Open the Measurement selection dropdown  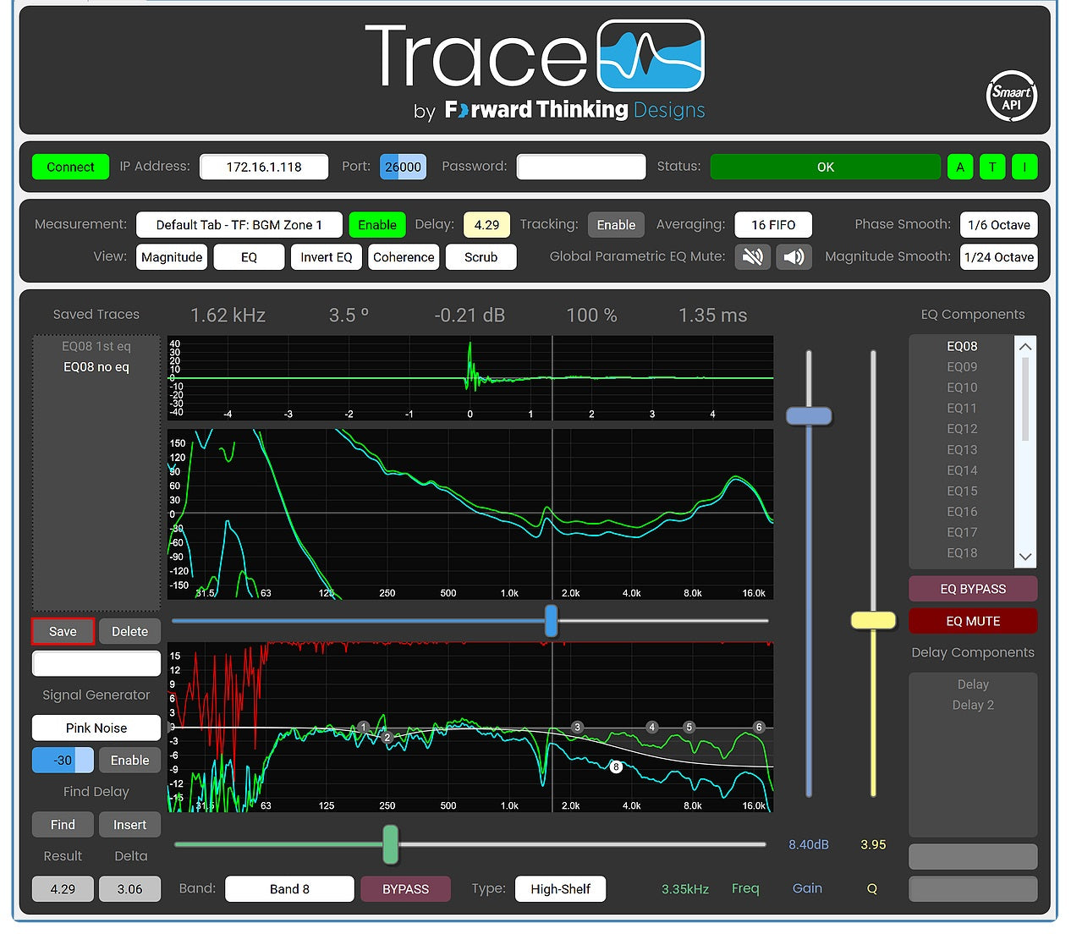239,224
